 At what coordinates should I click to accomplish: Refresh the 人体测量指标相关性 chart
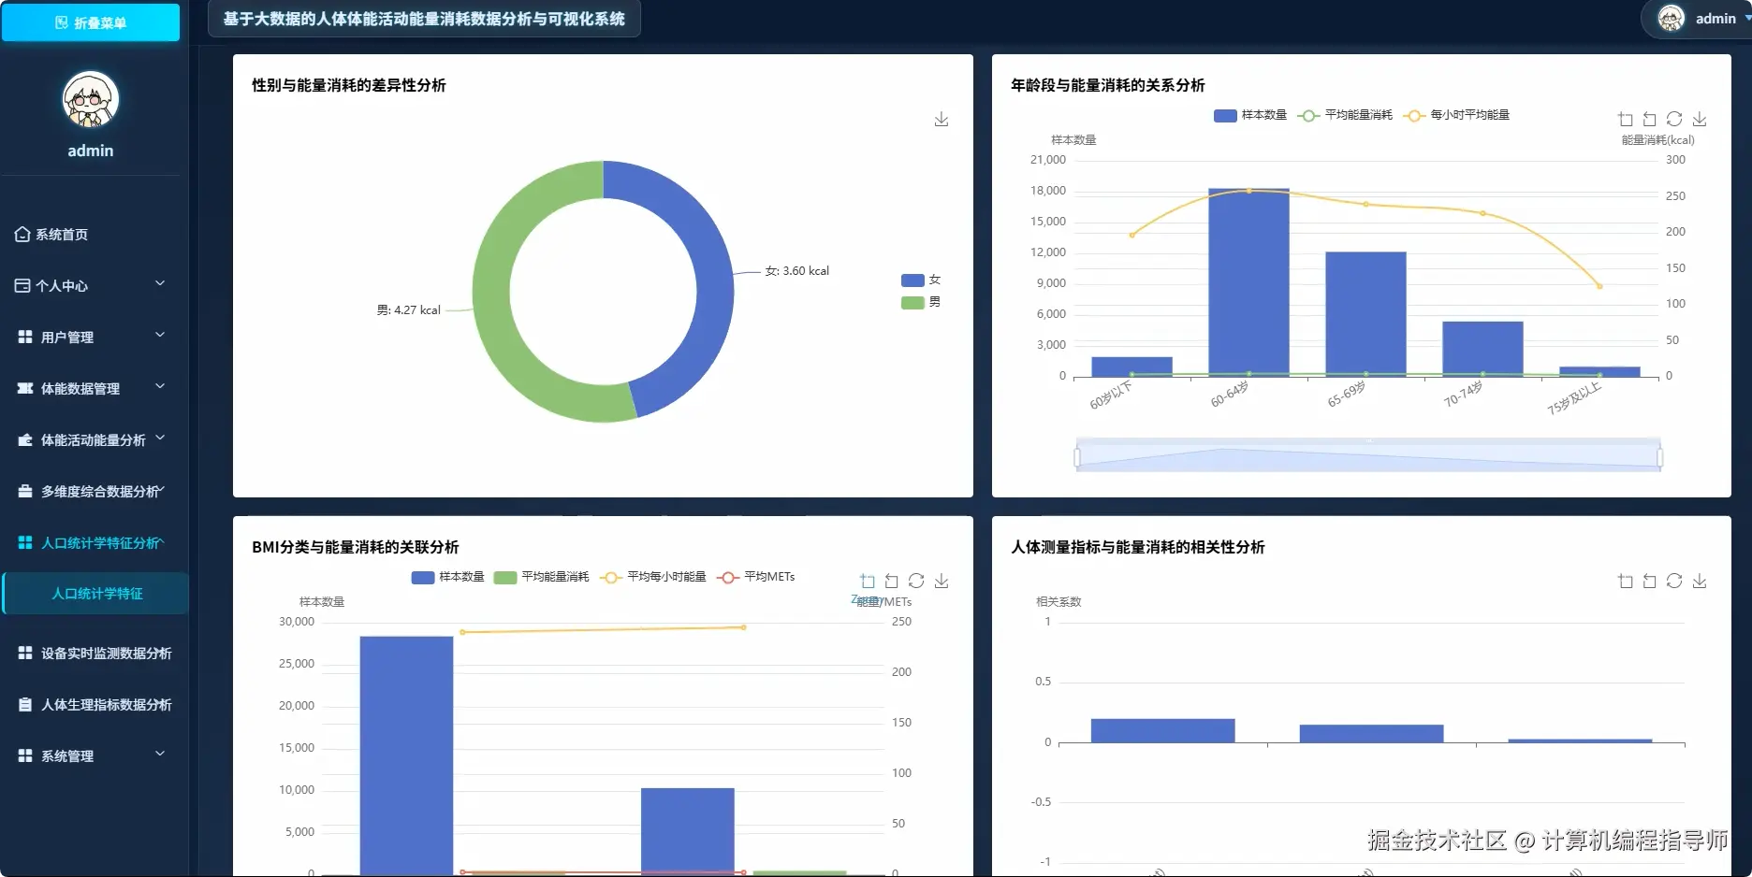1674,581
